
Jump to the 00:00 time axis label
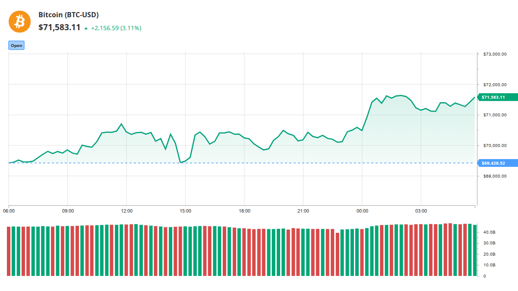click(362, 211)
